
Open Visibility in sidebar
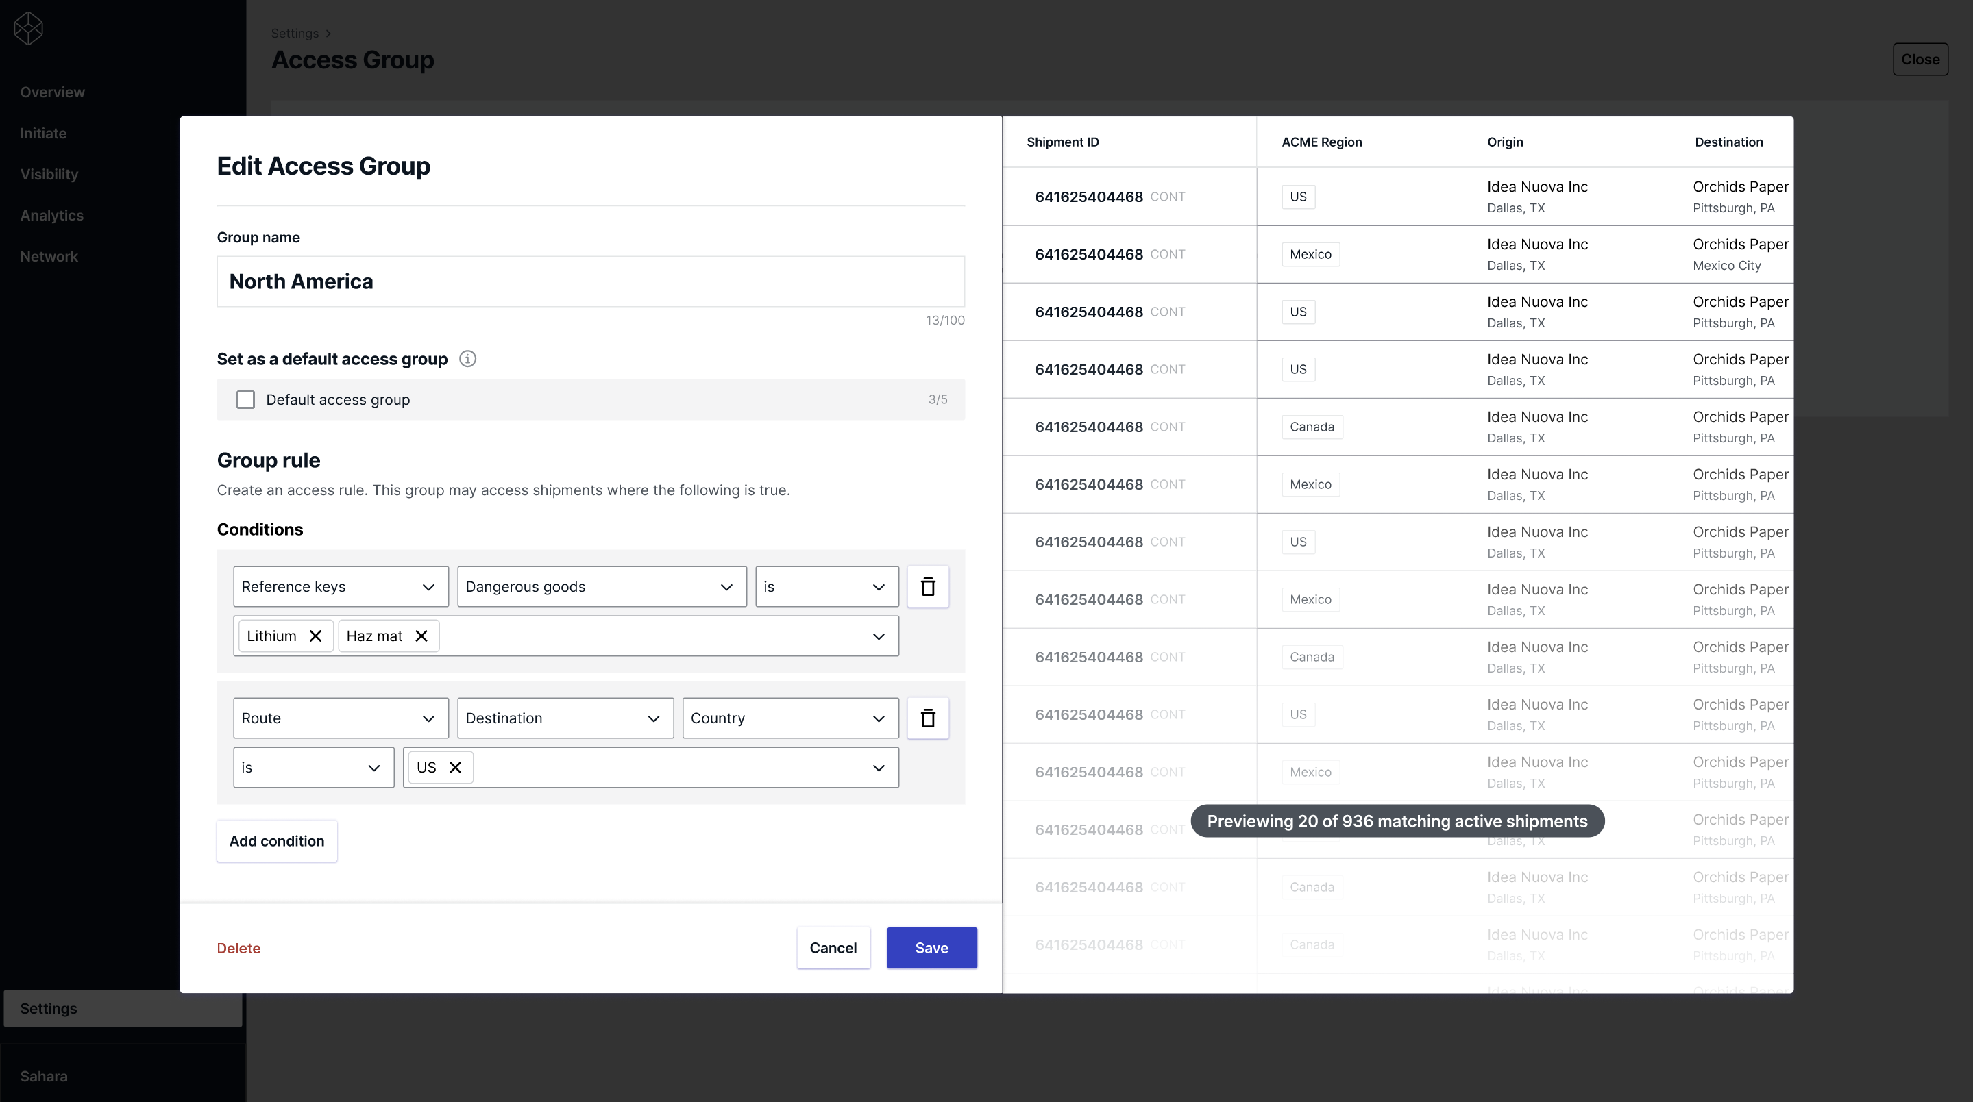(x=49, y=175)
